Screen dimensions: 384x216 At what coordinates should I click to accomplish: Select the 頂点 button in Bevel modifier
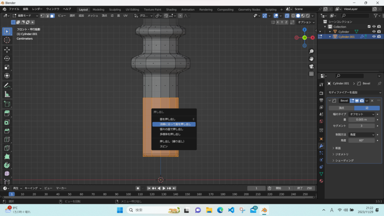point(341,108)
